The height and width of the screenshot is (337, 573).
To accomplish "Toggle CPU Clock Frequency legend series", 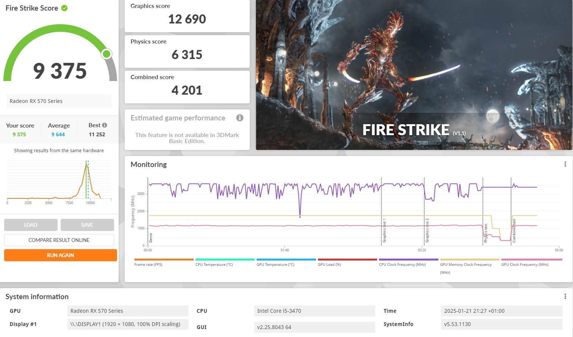I will (402, 264).
